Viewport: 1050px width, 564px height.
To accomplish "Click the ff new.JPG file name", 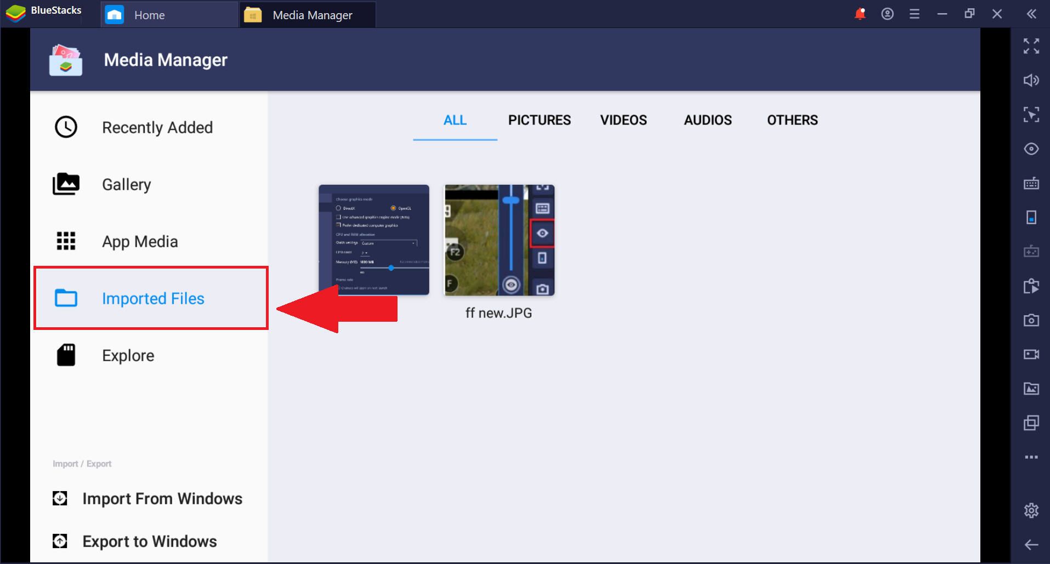I will [x=499, y=313].
